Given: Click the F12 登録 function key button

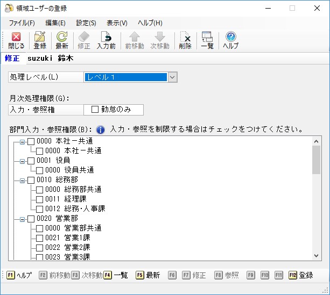Looking at the screenshot, I should pyautogui.click(x=301, y=275).
